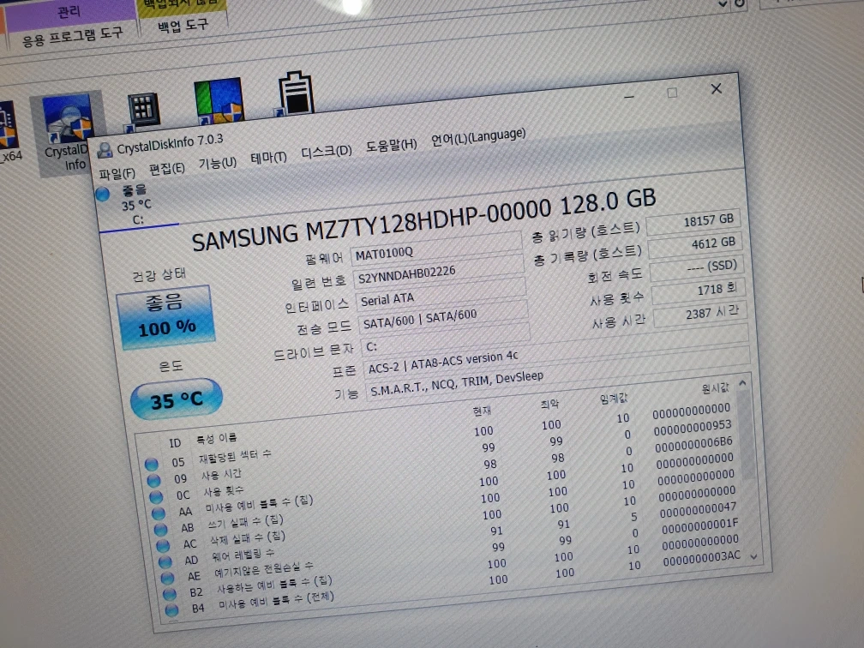
Task: Click the serial number field S2YNNDAHB02226
Action: 439,270
